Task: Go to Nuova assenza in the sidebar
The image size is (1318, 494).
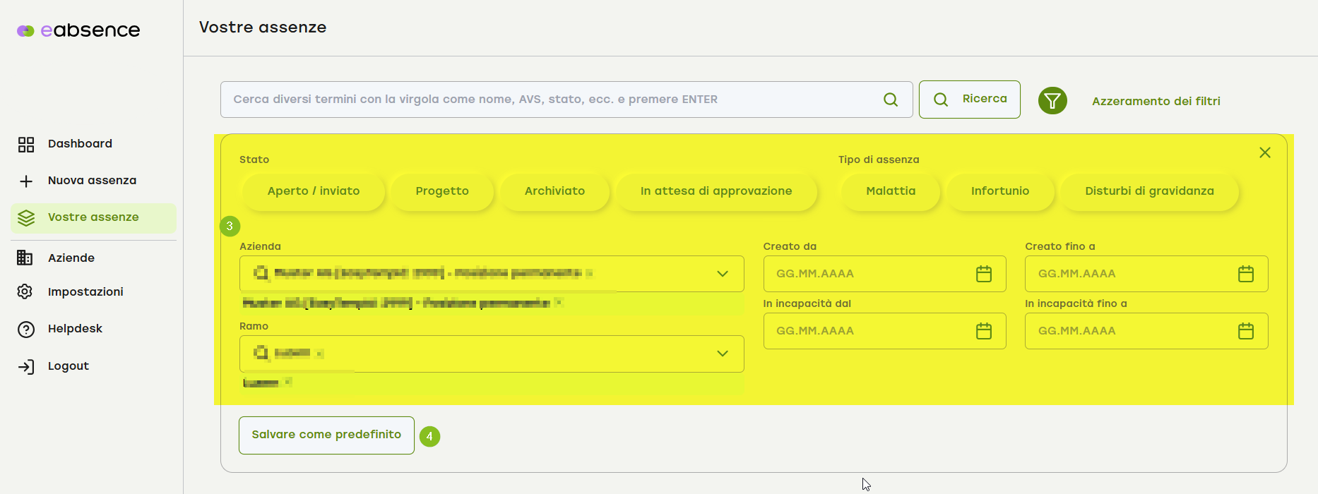Action: click(x=92, y=181)
